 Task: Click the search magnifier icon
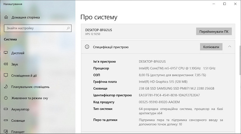68,28
